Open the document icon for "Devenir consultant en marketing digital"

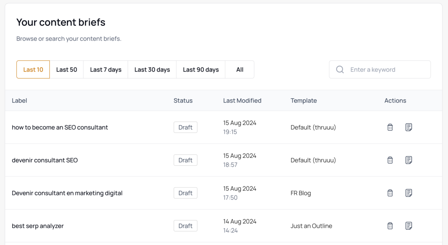coord(408,193)
